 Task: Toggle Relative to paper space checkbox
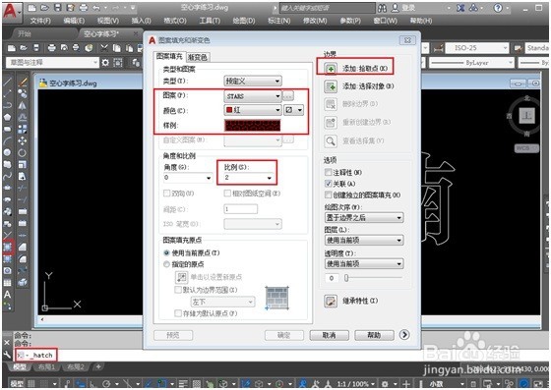[x=227, y=194]
